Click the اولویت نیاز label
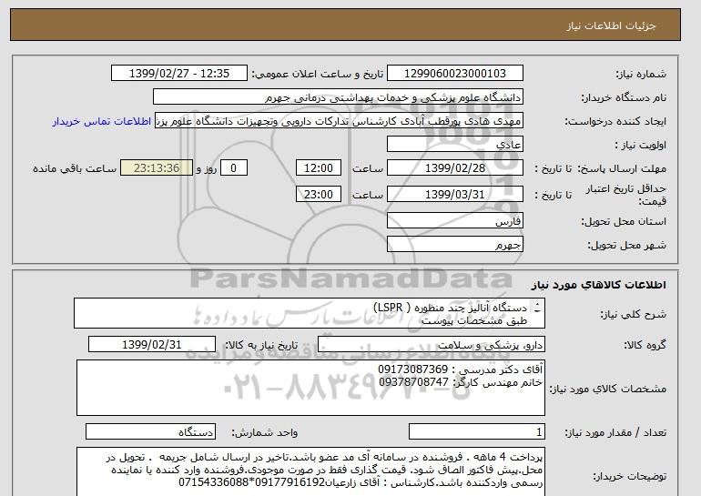The image size is (701, 496). [640, 146]
